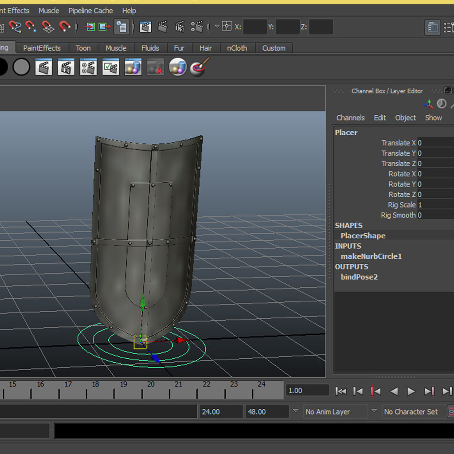Click current time field showing 1.00
Viewport: 454px width, 454px height.
pos(307,391)
